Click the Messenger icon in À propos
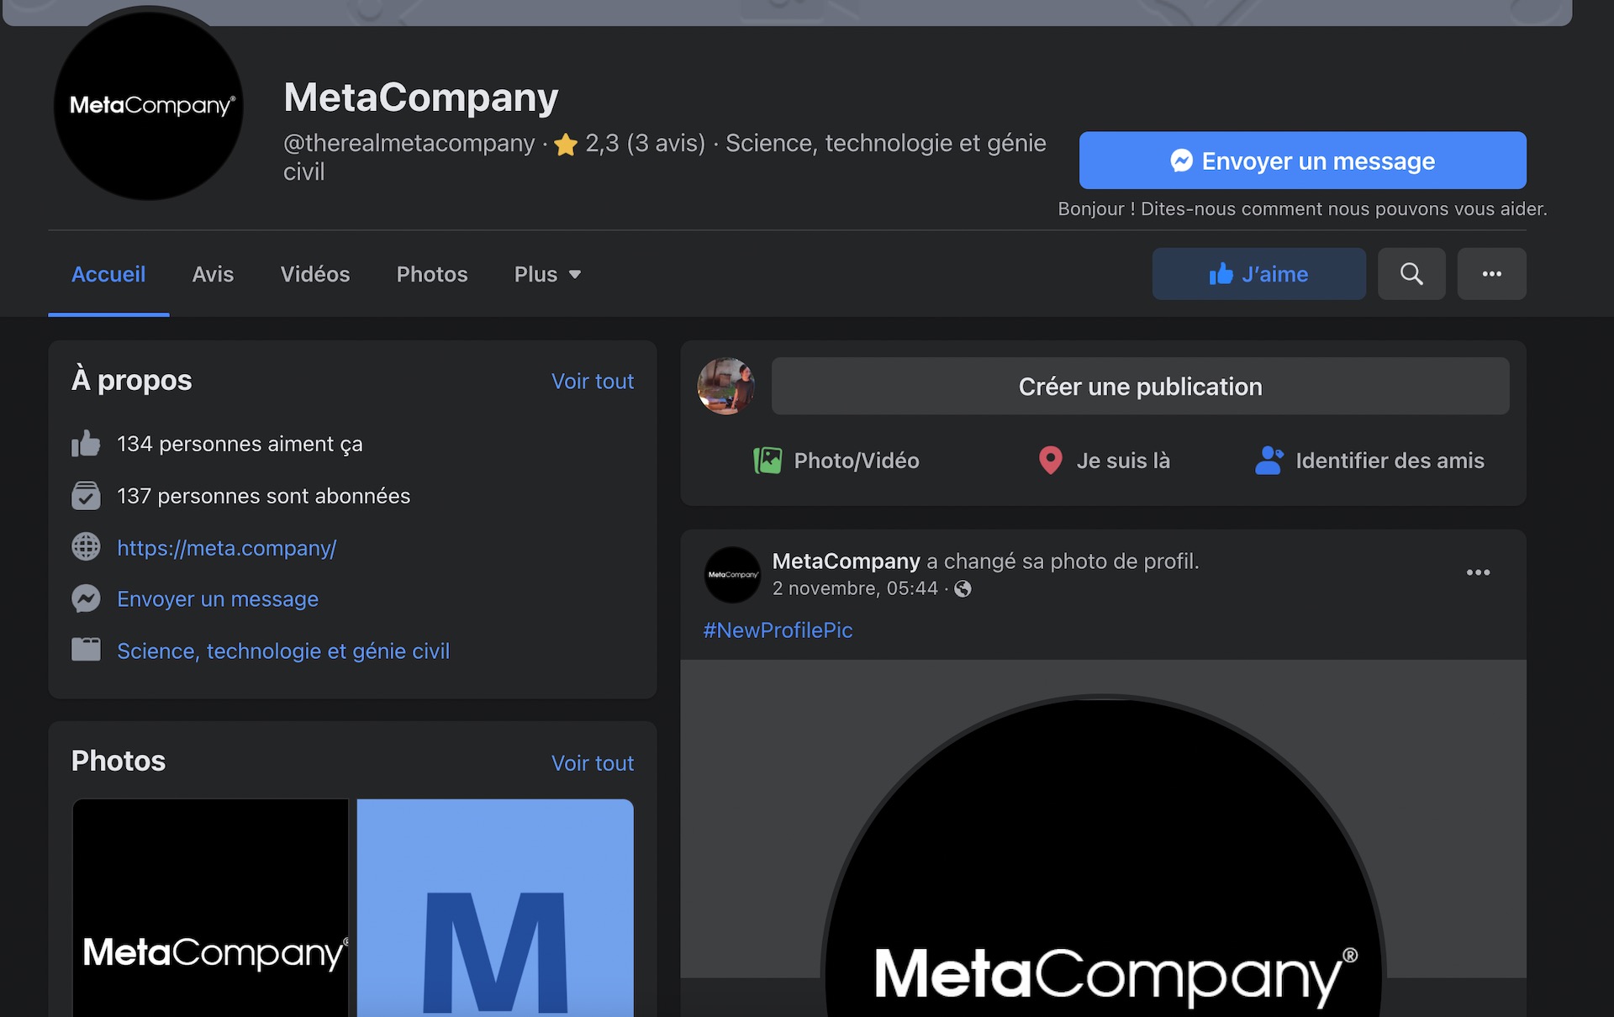 pos(86,598)
